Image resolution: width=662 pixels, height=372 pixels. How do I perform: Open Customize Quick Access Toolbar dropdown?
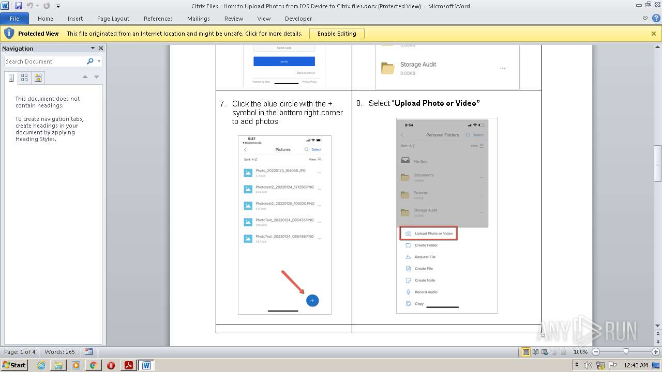tap(58, 6)
